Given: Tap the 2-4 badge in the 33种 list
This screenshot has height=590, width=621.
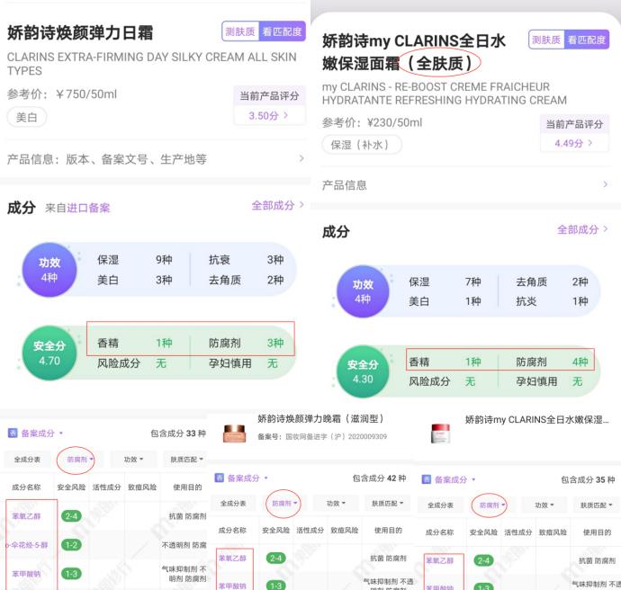Looking at the screenshot, I should pos(71,516).
